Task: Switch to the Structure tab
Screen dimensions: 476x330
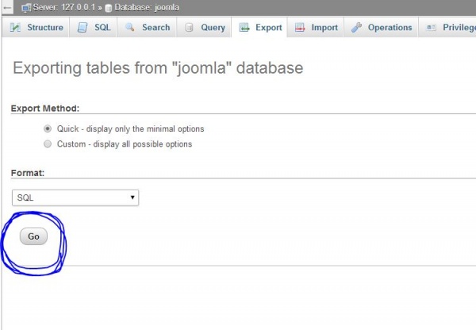Action: pos(44,28)
